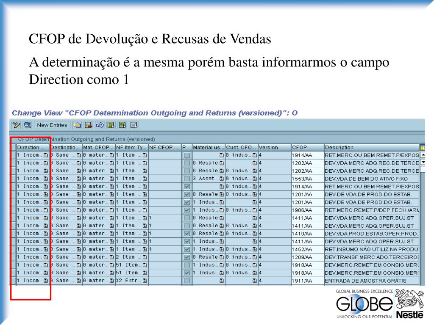Click the row selector of the 1553/AA row

click(x=13, y=179)
